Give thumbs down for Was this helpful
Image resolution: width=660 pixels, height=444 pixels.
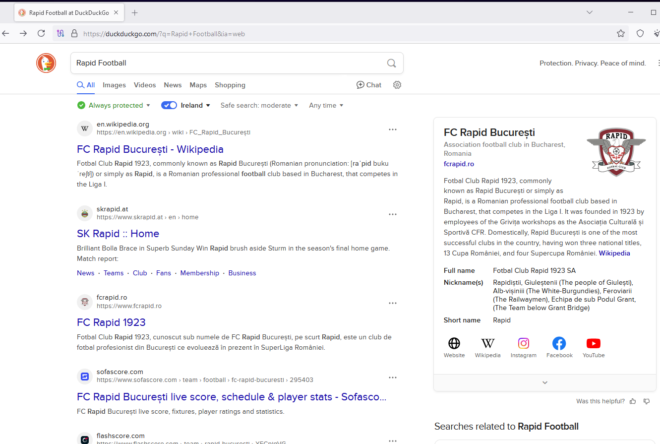[646, 401]
